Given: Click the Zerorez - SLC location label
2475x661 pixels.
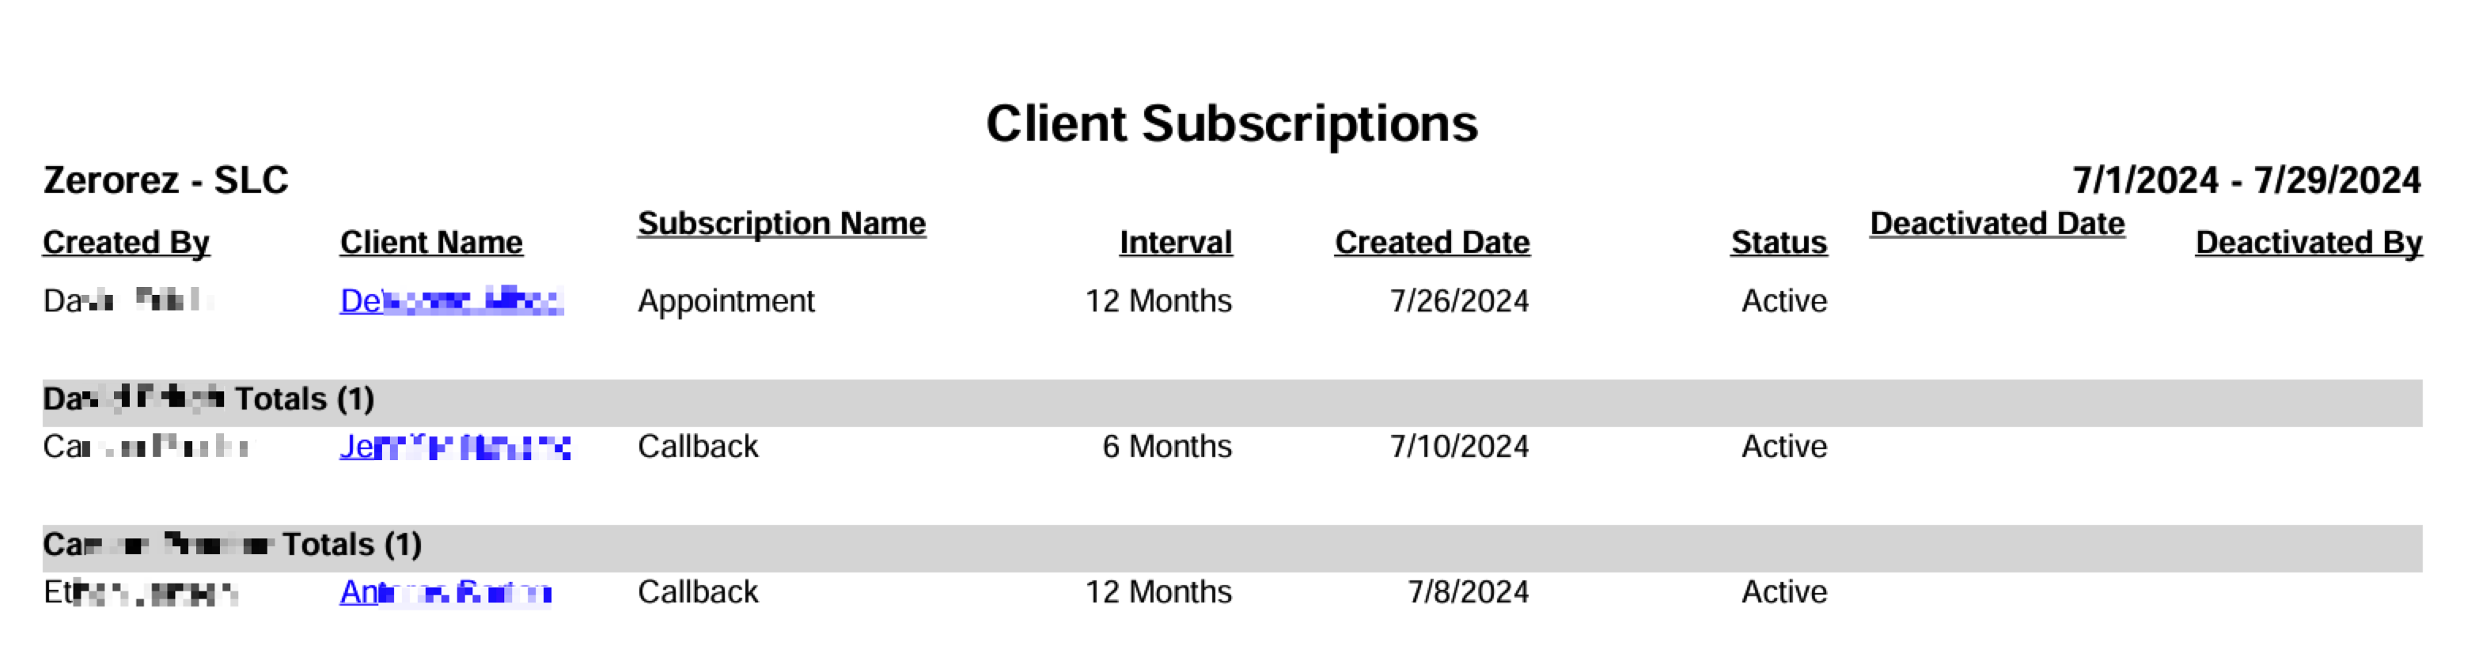Looking at the screenshot, I should (x=165, y=180).
